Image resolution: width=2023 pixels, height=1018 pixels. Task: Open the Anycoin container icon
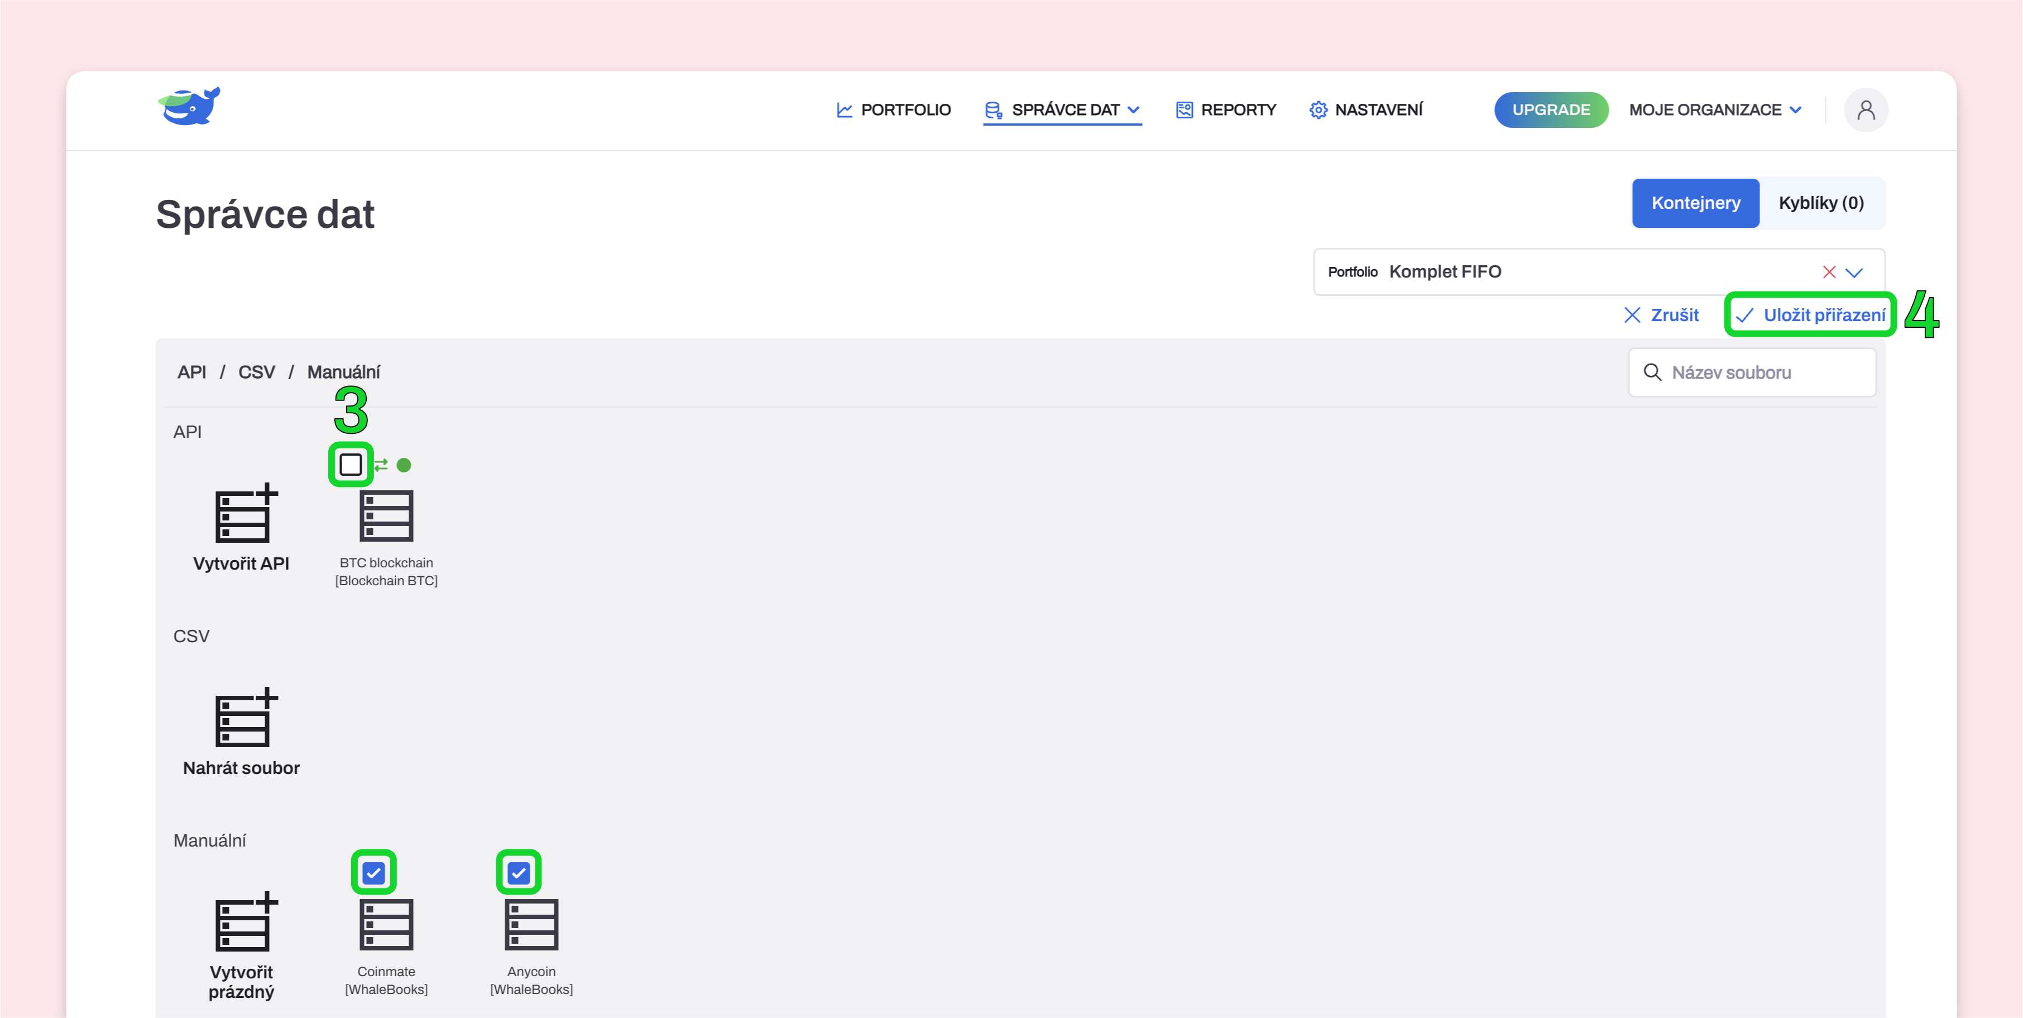click(x=531, y=925)
